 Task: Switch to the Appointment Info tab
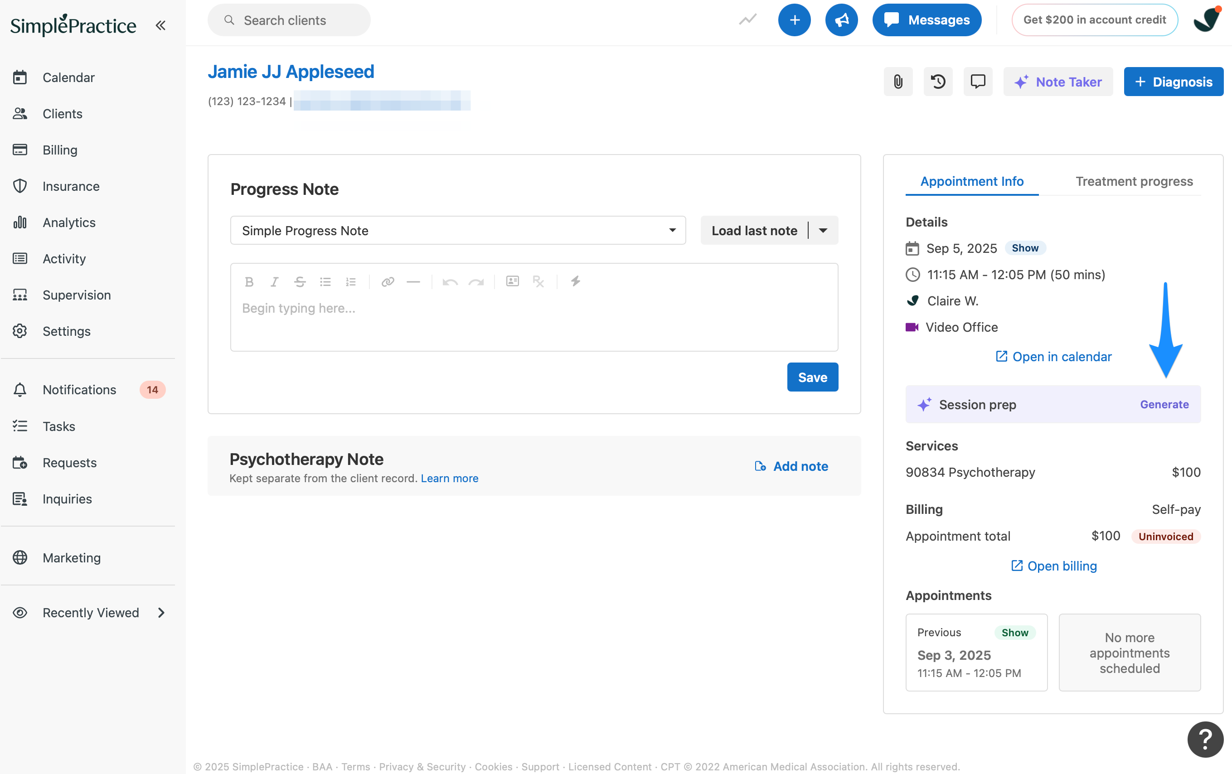[x=971, y=181]
